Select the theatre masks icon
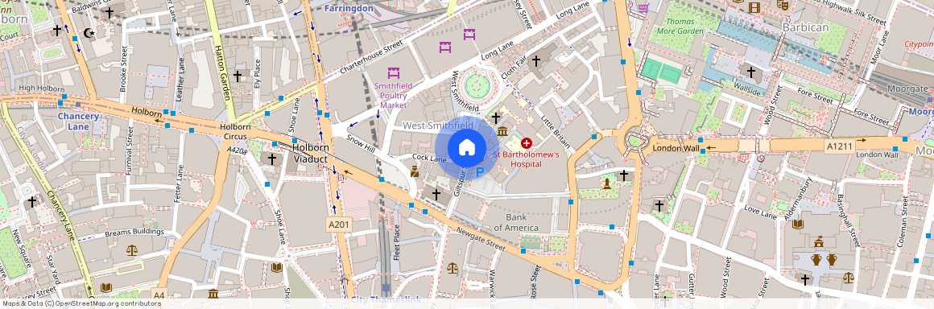The height and width of the screenshot is (309, 934). pos(783,5)
